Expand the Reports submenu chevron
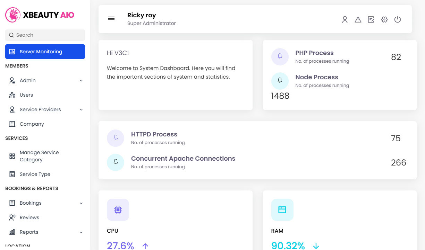 pos(81,232)
